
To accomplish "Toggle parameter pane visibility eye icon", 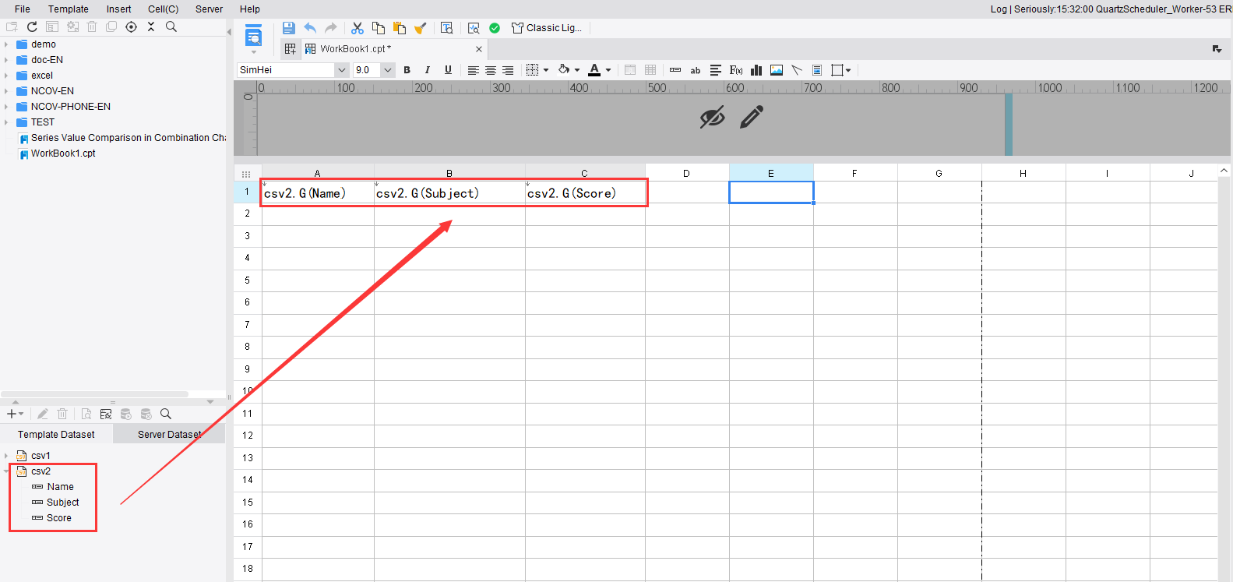I will tap(712, 118).
